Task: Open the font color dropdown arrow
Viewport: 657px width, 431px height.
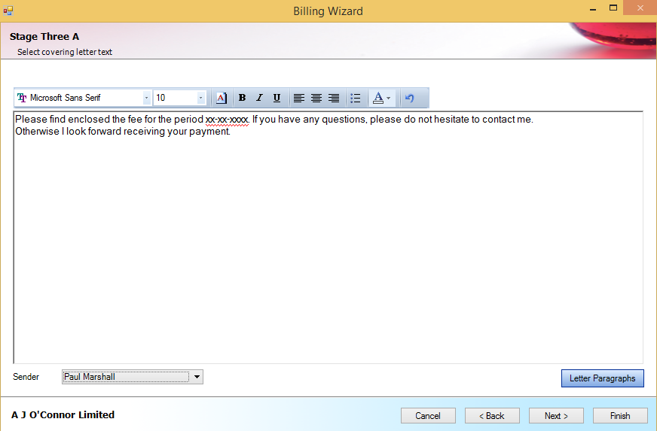Action: [x=389, y=98]
